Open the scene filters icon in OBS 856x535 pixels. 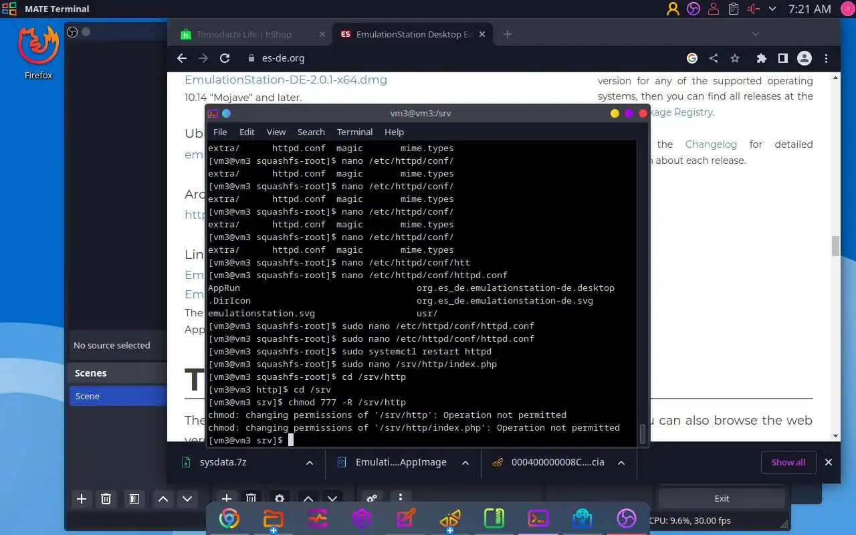point(134,498)
